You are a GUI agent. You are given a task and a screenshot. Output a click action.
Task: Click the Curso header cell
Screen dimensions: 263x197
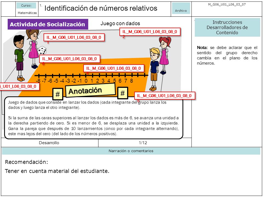click(26, 5)
